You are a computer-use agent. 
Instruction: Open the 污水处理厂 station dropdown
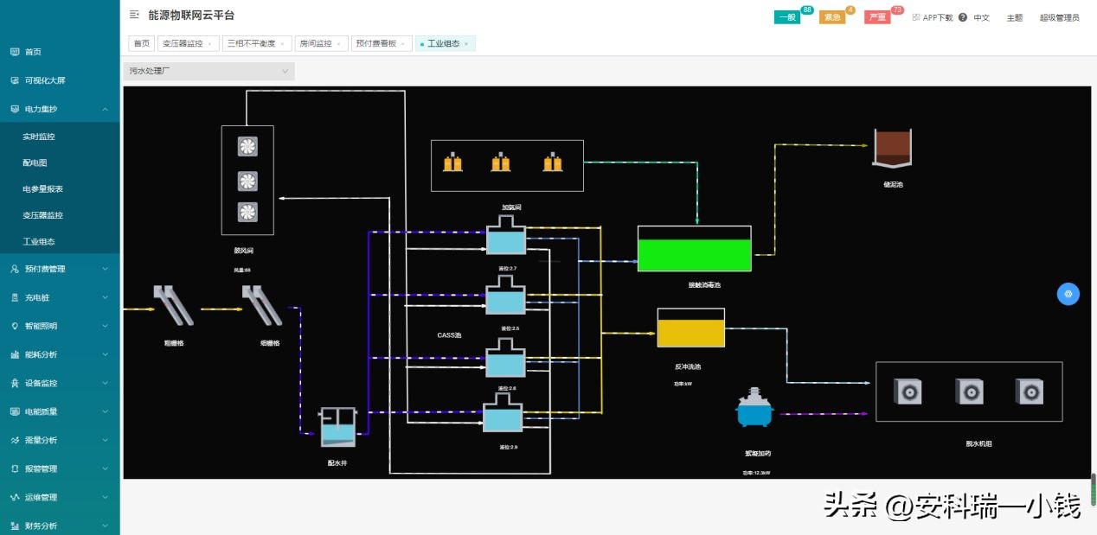tap(208, 70)
